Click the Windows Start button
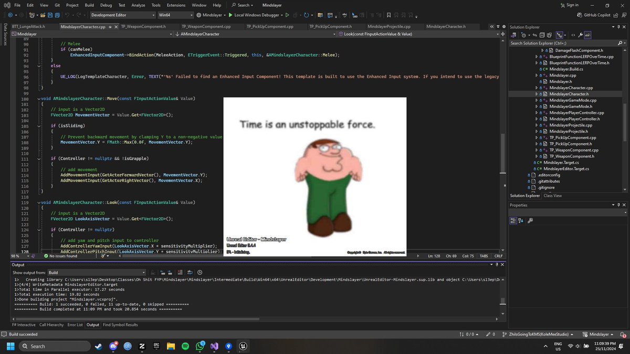 (11, 346)
